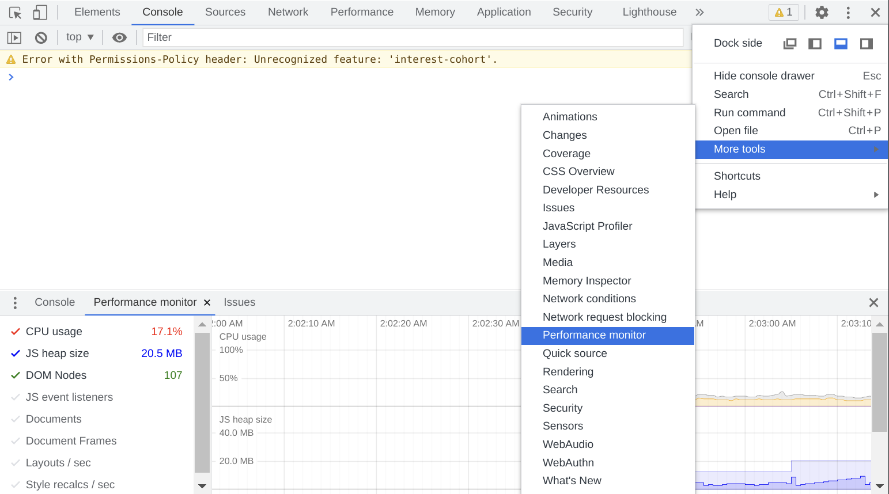
Task: Switch to the drawer Console tab
Action: [55, 302]
